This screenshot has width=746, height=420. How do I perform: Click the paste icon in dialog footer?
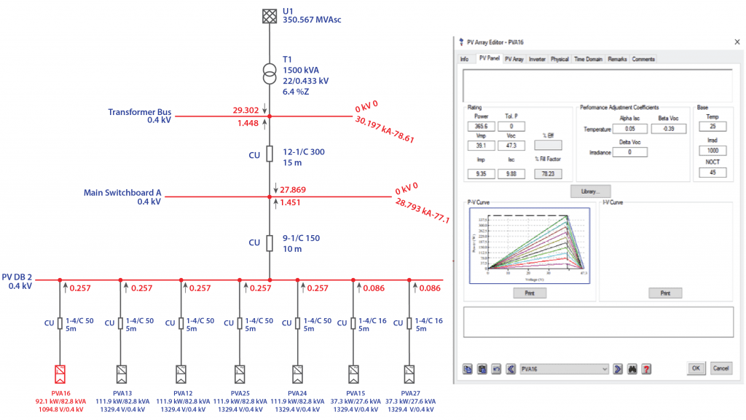click(x=482, y=369)
